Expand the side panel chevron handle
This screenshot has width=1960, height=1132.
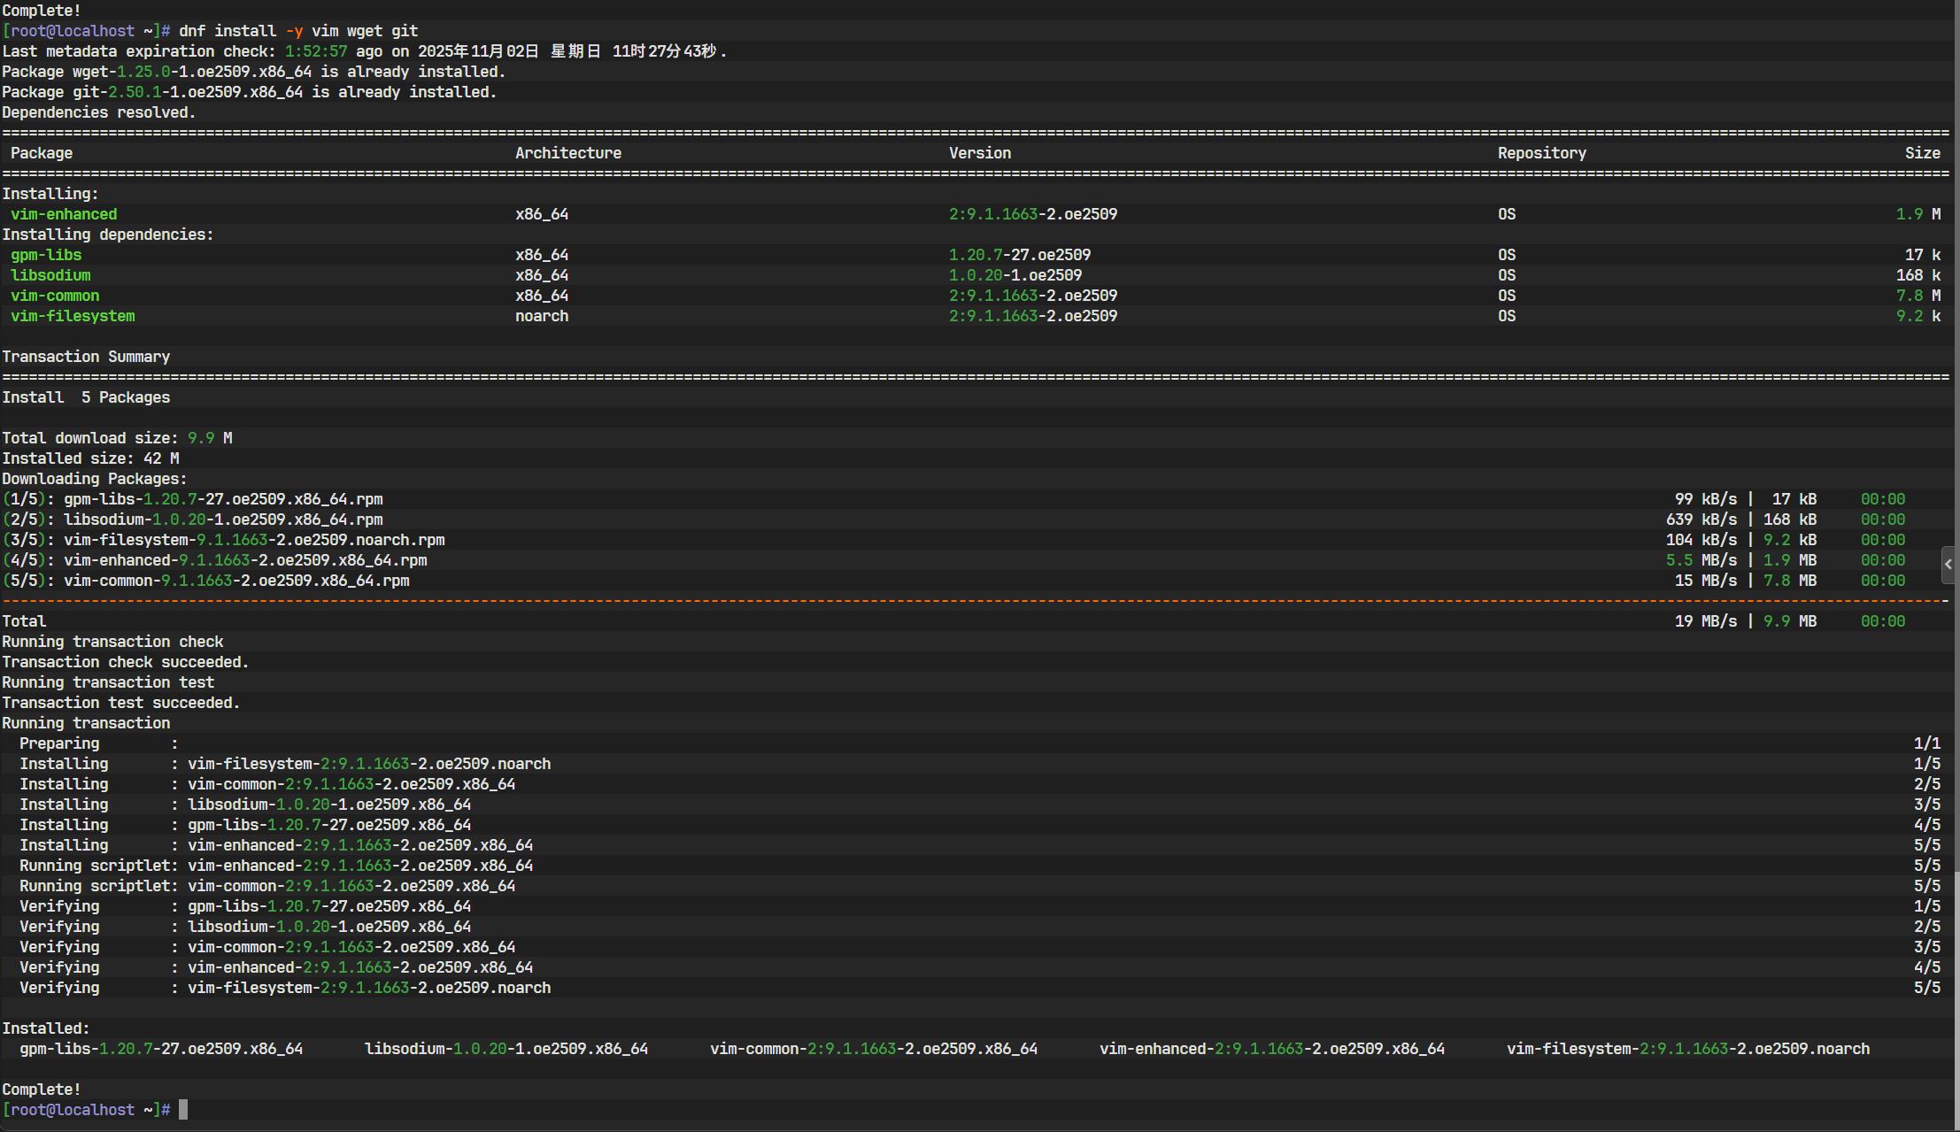(x=1948, y=565)
